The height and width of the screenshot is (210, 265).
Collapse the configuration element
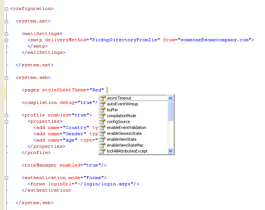click(6, 9)
